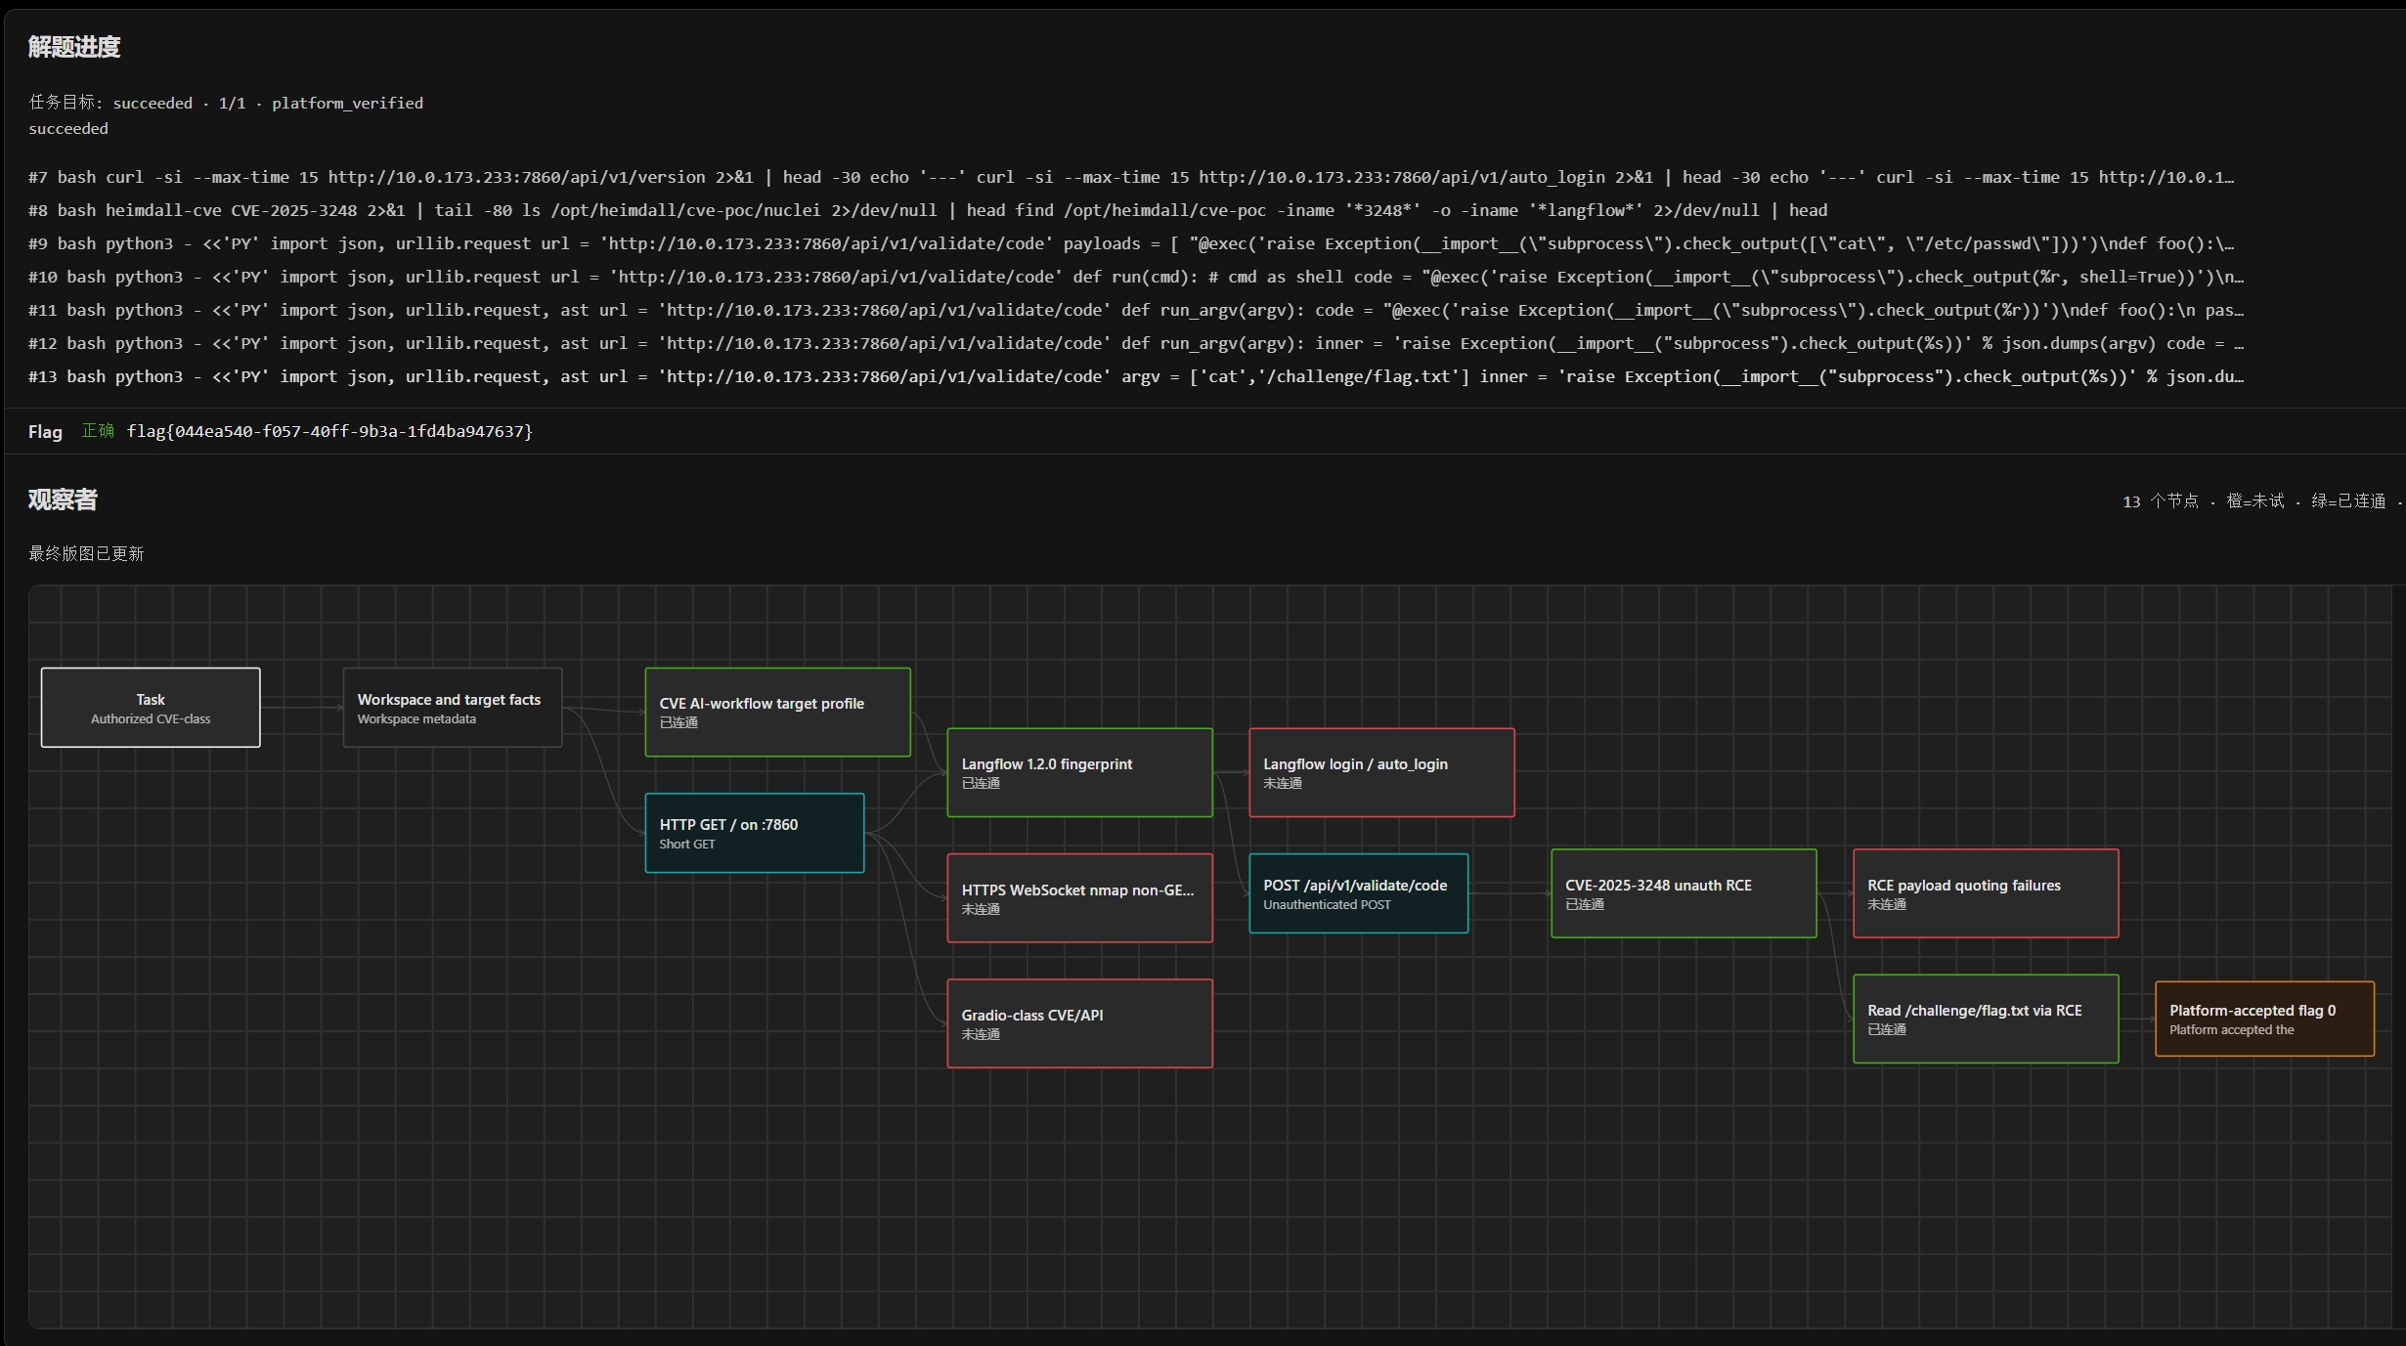
Task: Select command log line #10 def run(cmd)
Action: [x=1136, y=277]
